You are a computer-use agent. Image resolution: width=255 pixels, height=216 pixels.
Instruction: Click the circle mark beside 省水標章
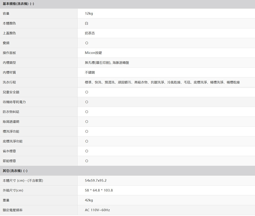click(87, 151)
